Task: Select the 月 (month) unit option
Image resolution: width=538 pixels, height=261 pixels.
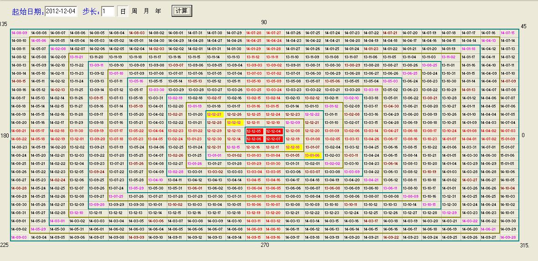Action: click(x=146, y=11)
